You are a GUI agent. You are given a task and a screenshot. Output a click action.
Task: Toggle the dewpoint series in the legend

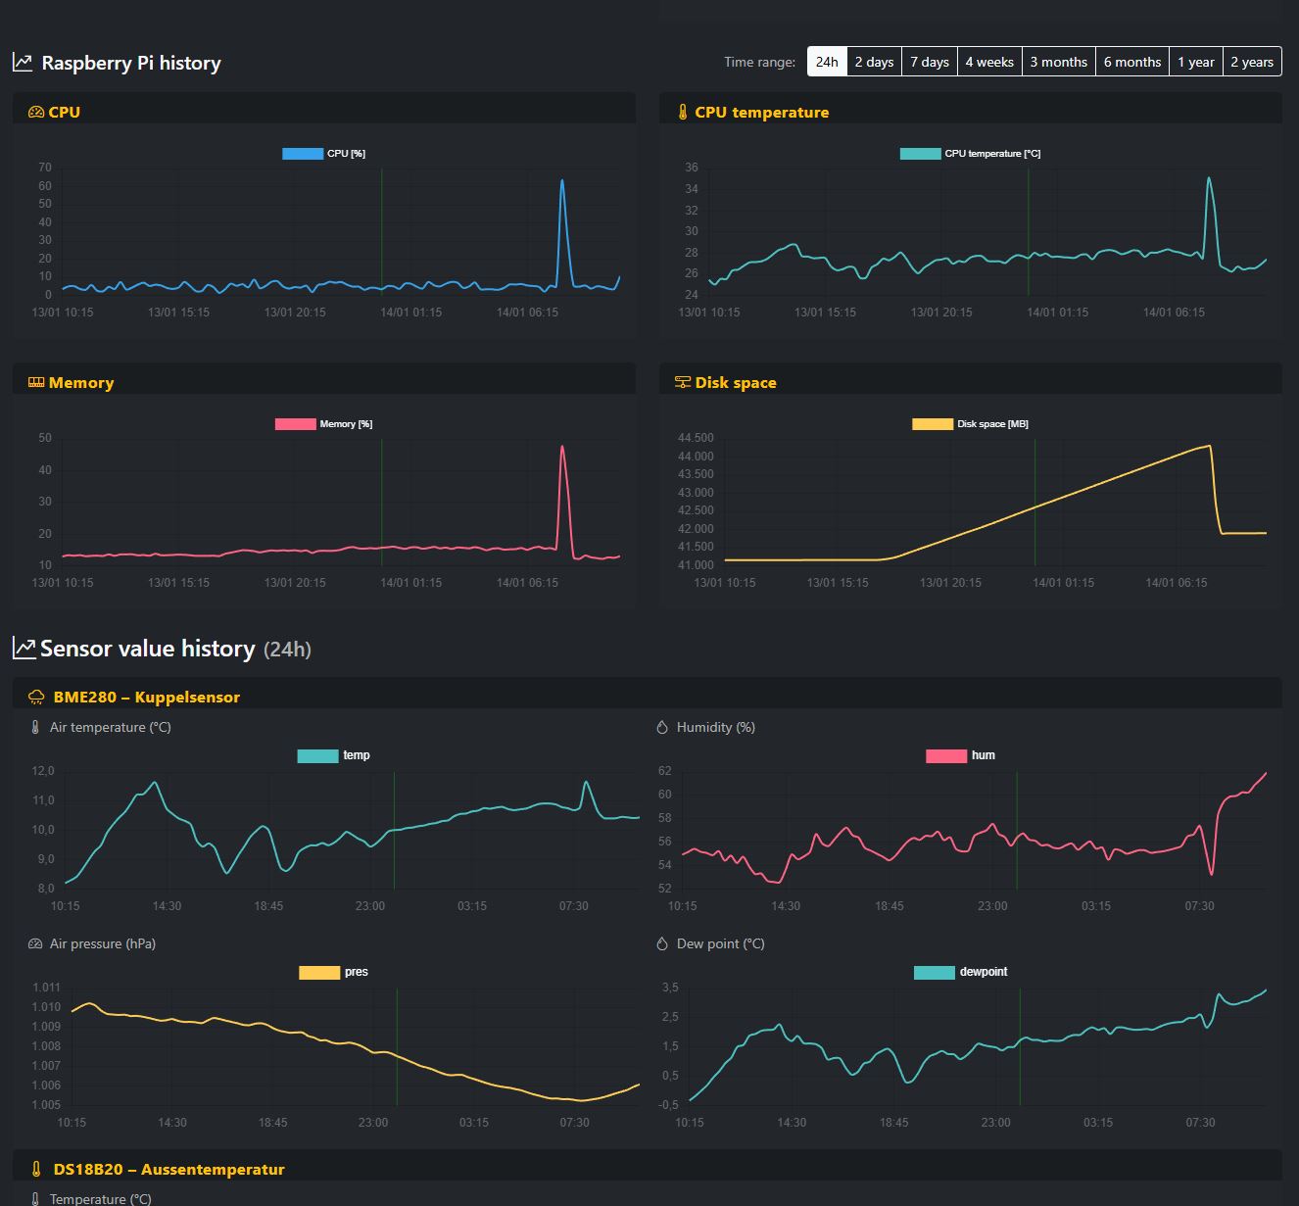coord(961,972)
